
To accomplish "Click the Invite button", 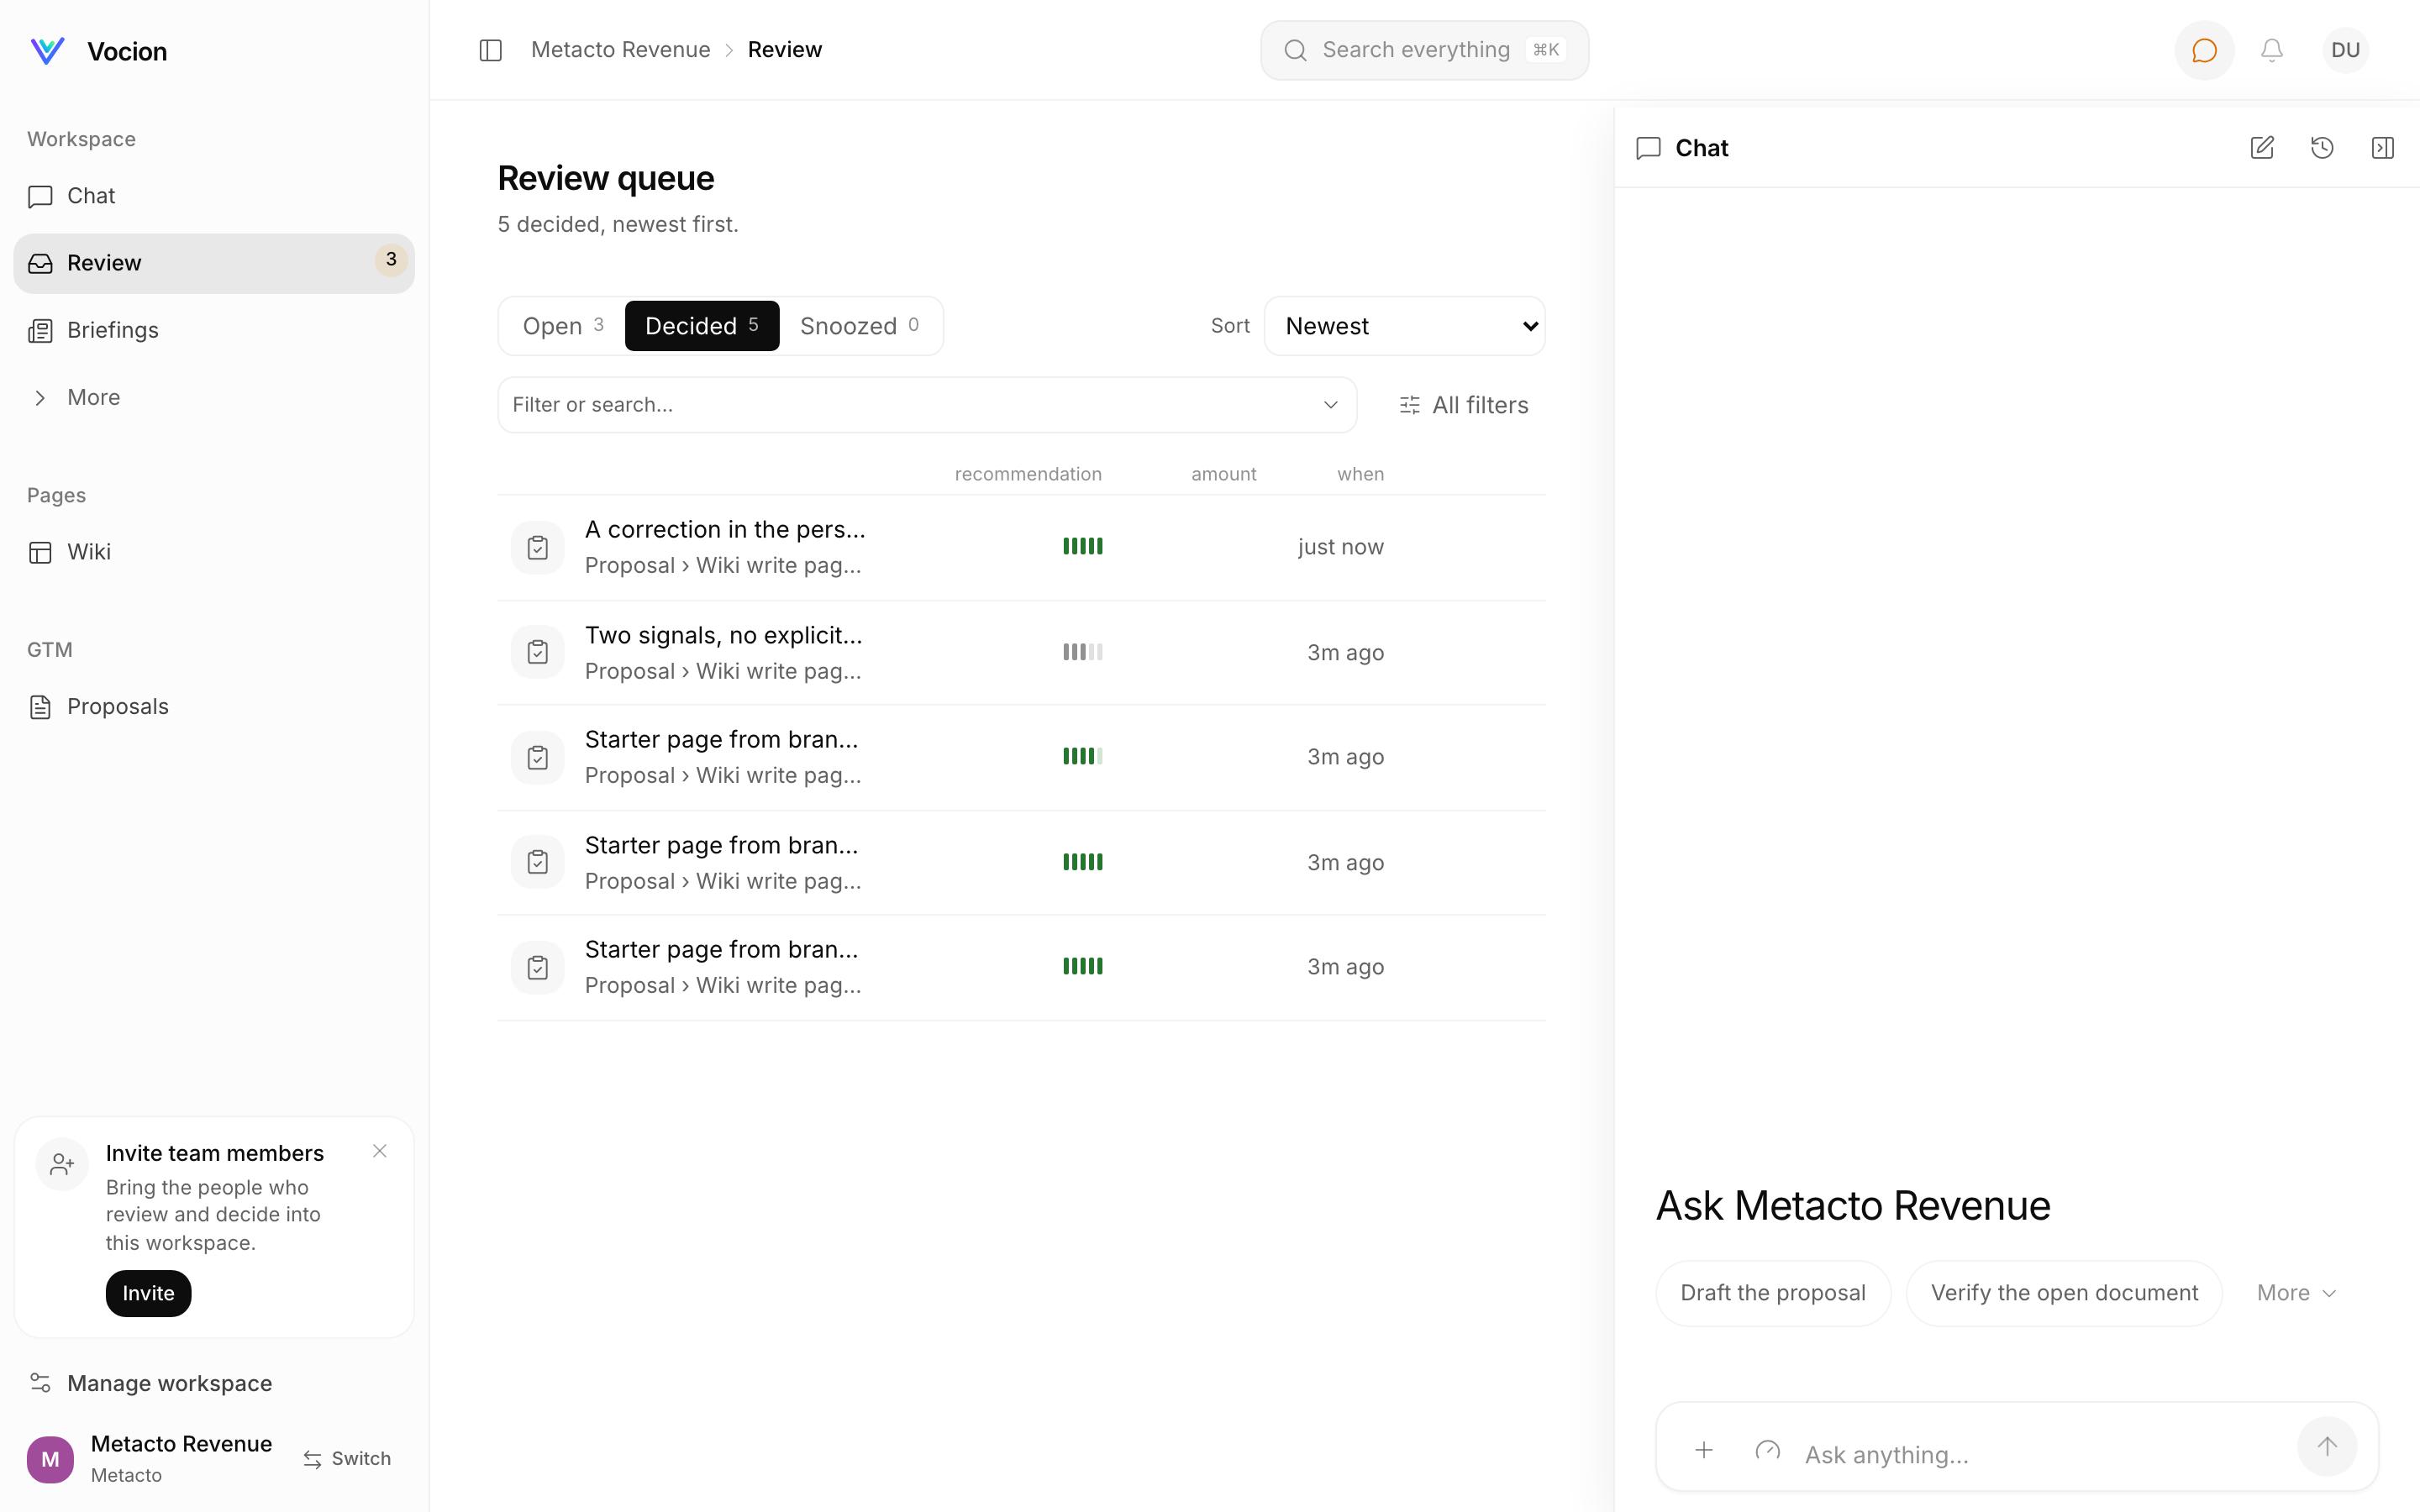I will [148, 1293].
